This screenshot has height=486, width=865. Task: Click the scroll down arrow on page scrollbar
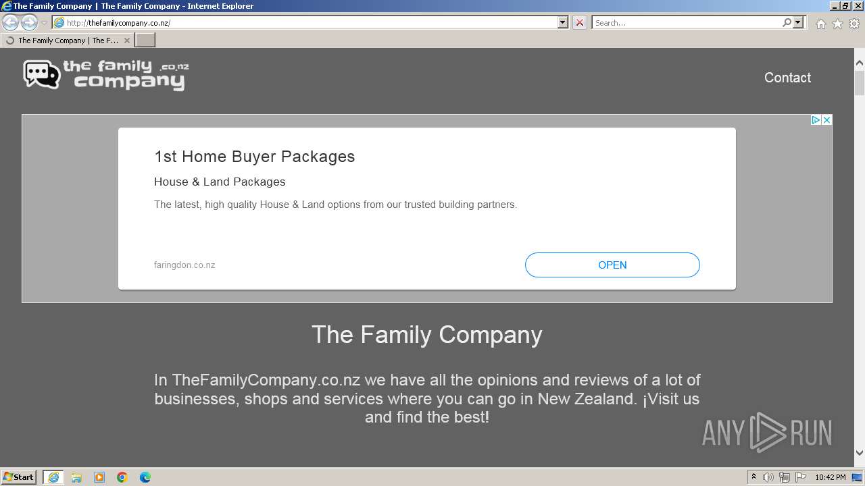coord(860,454)
